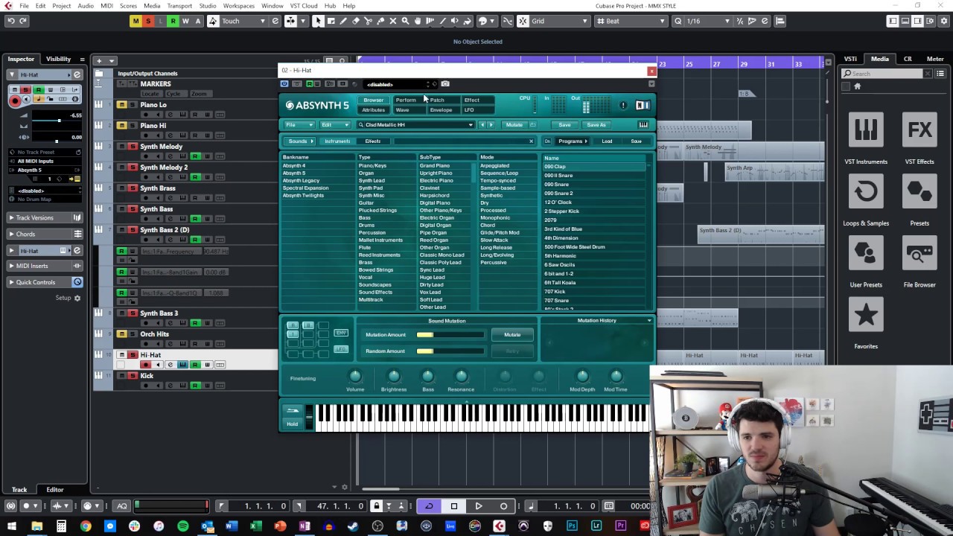Click large Mutate button in Sound Mutation
This screenshot has width=953, height=536.
click(x=512, y=335)
